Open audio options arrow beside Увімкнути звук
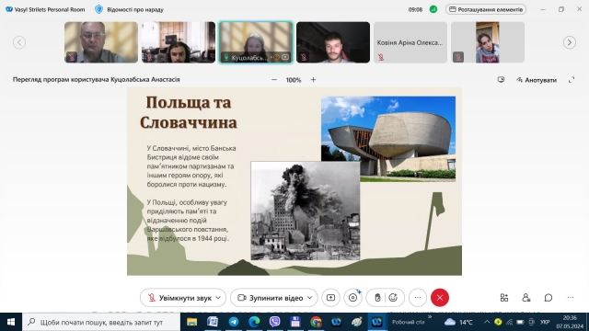Screen dimensions: 589x331 coord(218,298)
